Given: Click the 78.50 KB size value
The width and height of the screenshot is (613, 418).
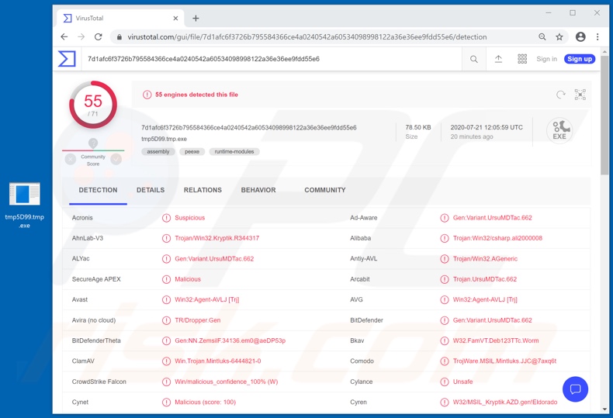Looking at the screenshot, I should pos(418,127).
